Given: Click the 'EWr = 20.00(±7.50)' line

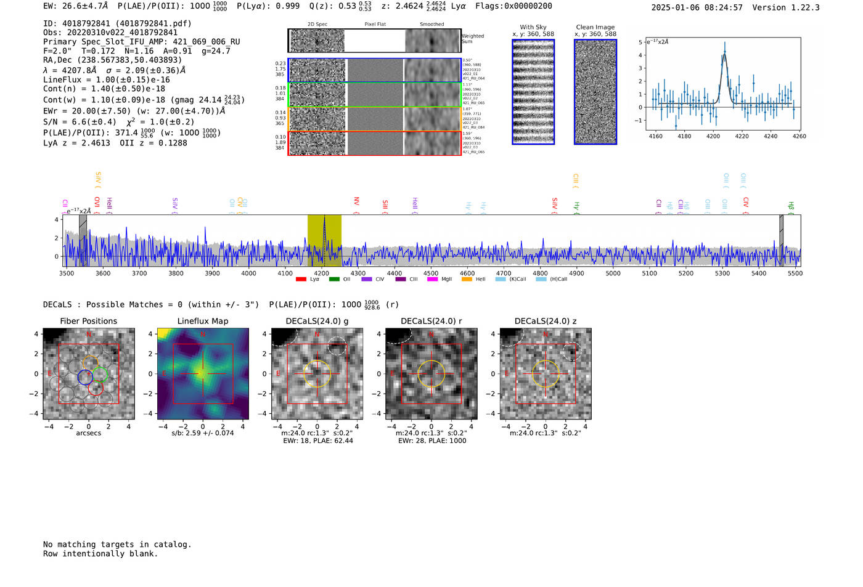Looking at the screenshot, I should [x=87, y=111].
